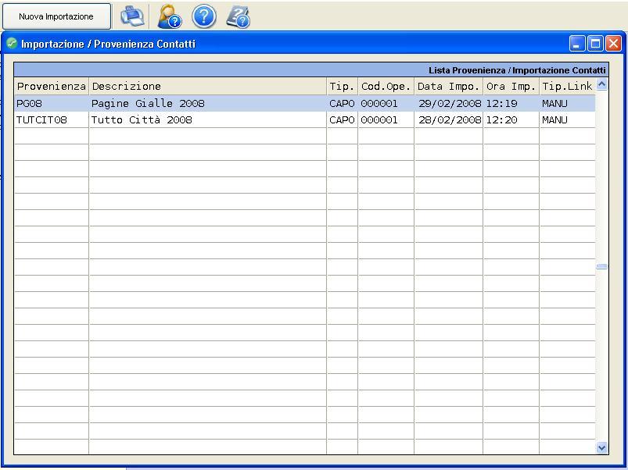Open the user help icon with question mark

(x=169, y=16)
